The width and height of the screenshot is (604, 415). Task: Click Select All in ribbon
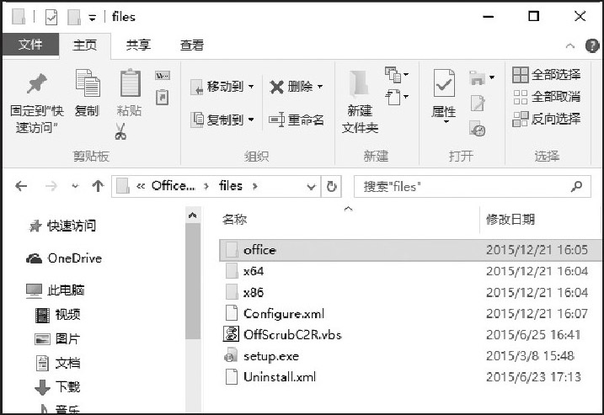coord(546,75)
